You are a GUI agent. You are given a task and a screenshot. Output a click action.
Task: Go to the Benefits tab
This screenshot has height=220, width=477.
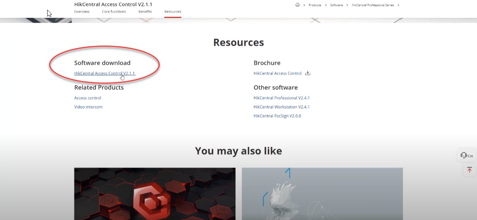pos(145,12)
